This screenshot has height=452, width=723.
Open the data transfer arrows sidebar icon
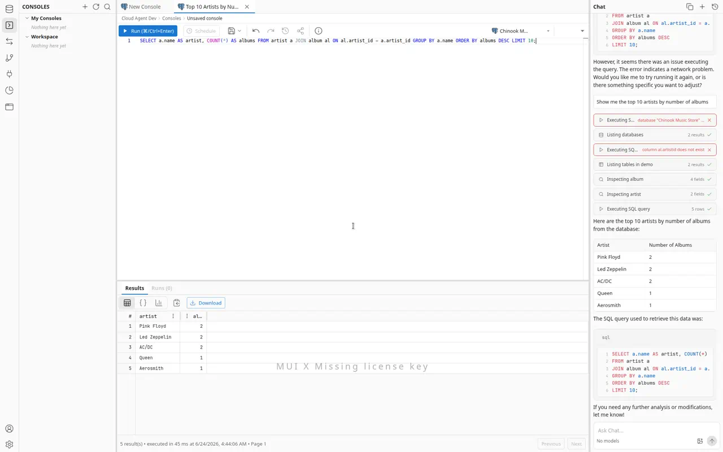pos(9,42)
